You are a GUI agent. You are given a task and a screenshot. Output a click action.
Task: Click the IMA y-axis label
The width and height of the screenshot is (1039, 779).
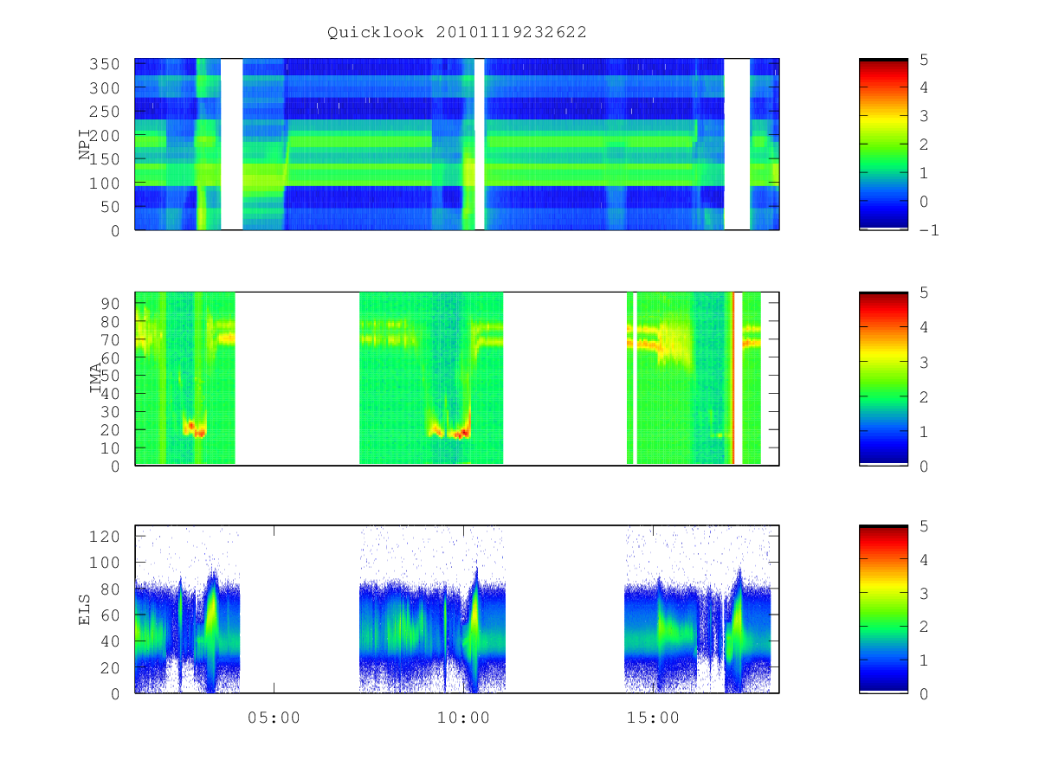[x=96, y=378]
